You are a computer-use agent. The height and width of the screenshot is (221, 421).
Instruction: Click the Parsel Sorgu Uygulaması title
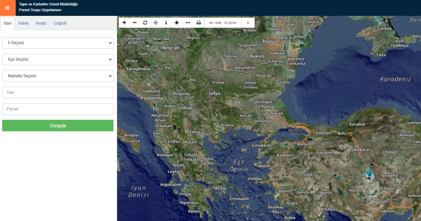40,10
